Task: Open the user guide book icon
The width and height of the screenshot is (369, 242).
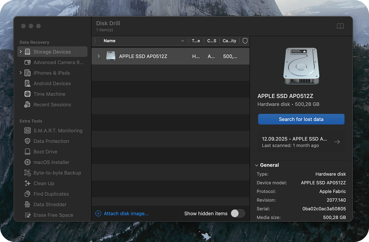Action: 340,26
